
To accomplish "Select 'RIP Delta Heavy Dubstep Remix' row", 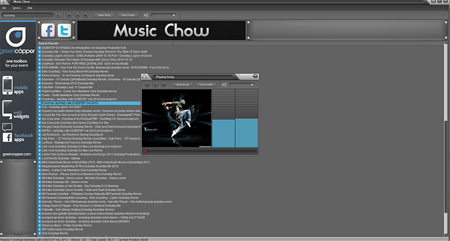I will pos(62,229).
